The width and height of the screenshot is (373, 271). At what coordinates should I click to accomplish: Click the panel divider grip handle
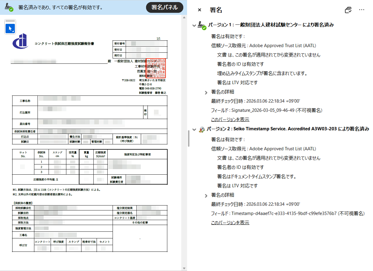(189, 139)
